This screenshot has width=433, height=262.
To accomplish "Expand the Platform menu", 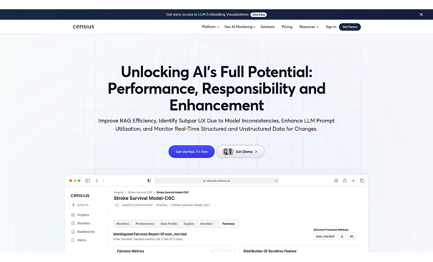I will point(211,27).
